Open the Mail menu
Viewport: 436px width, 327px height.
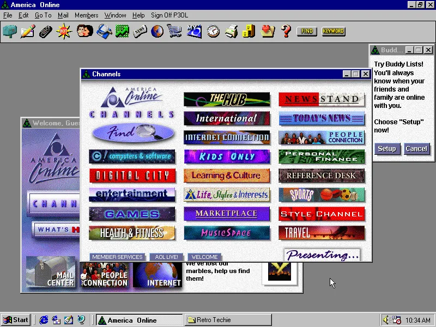tap(63, 15)
